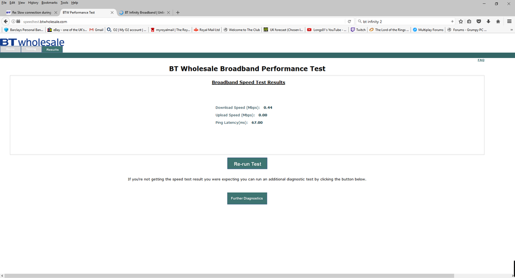Screen dimensions: 515x278
Task: Click the Broadband Speed Test Results heading
Action: tap(248, 83)
